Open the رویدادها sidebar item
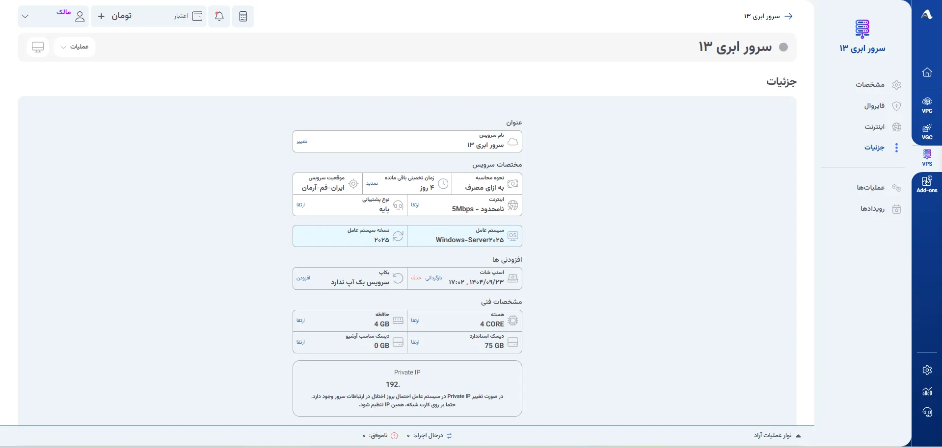942x447 pixels. click(880, 209)
